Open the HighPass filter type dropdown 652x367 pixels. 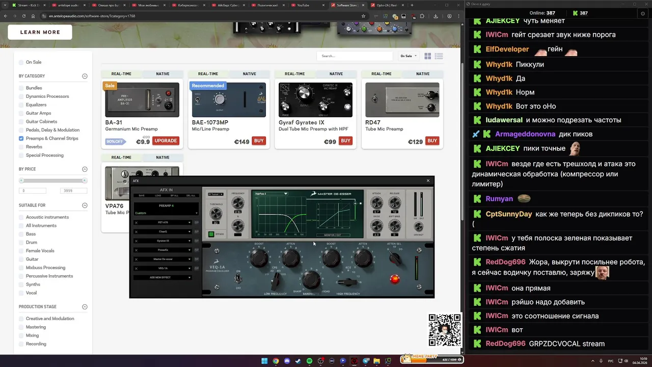(271, 194)
